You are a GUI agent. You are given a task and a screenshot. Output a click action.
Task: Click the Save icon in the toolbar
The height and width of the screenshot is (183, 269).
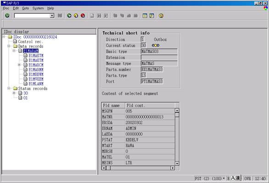(x=60, y=16)
